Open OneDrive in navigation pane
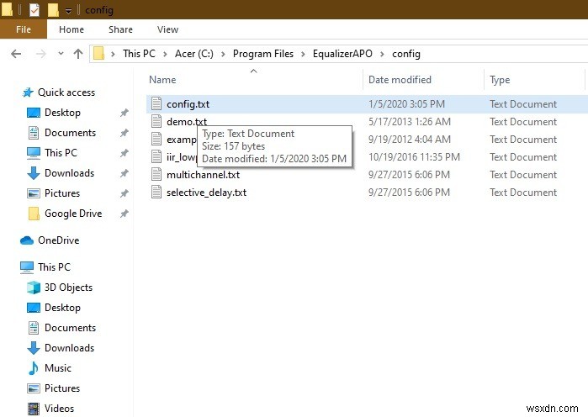The height and width of the screenshot is (417, 588). pos(59,240)
